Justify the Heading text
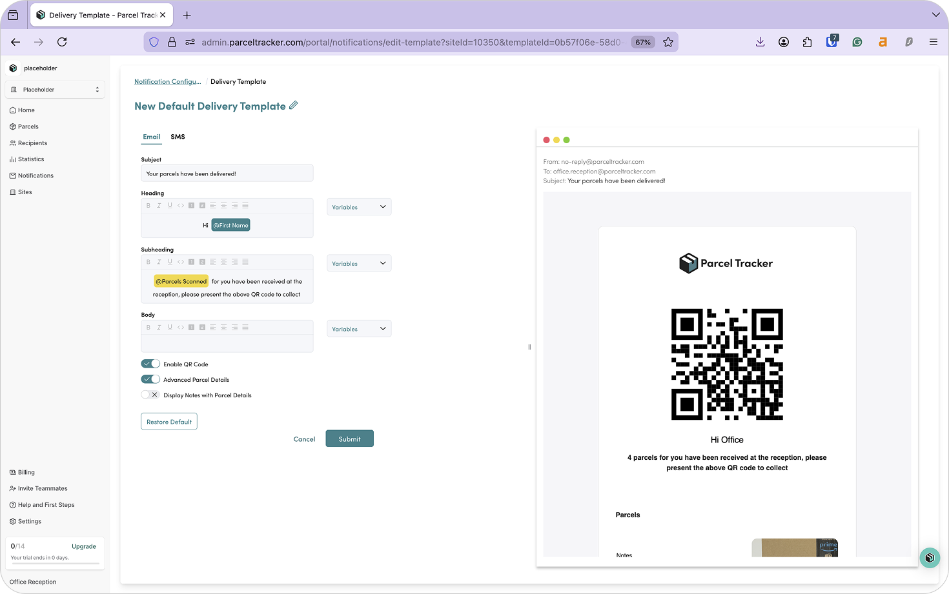 (x=245, y=206)
